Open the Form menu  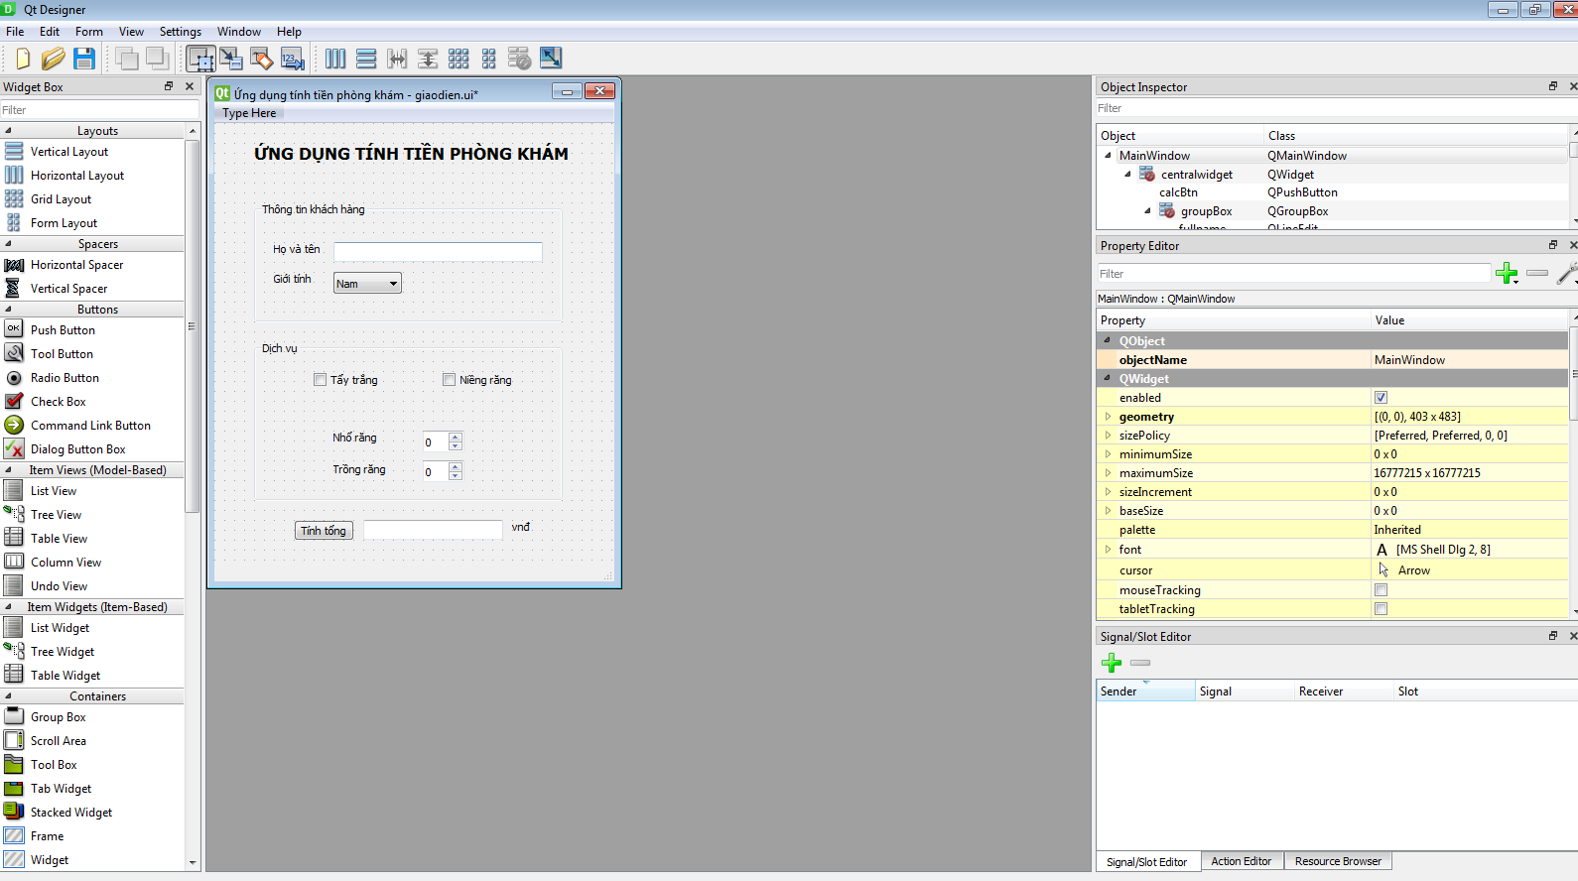pos(88,32)
